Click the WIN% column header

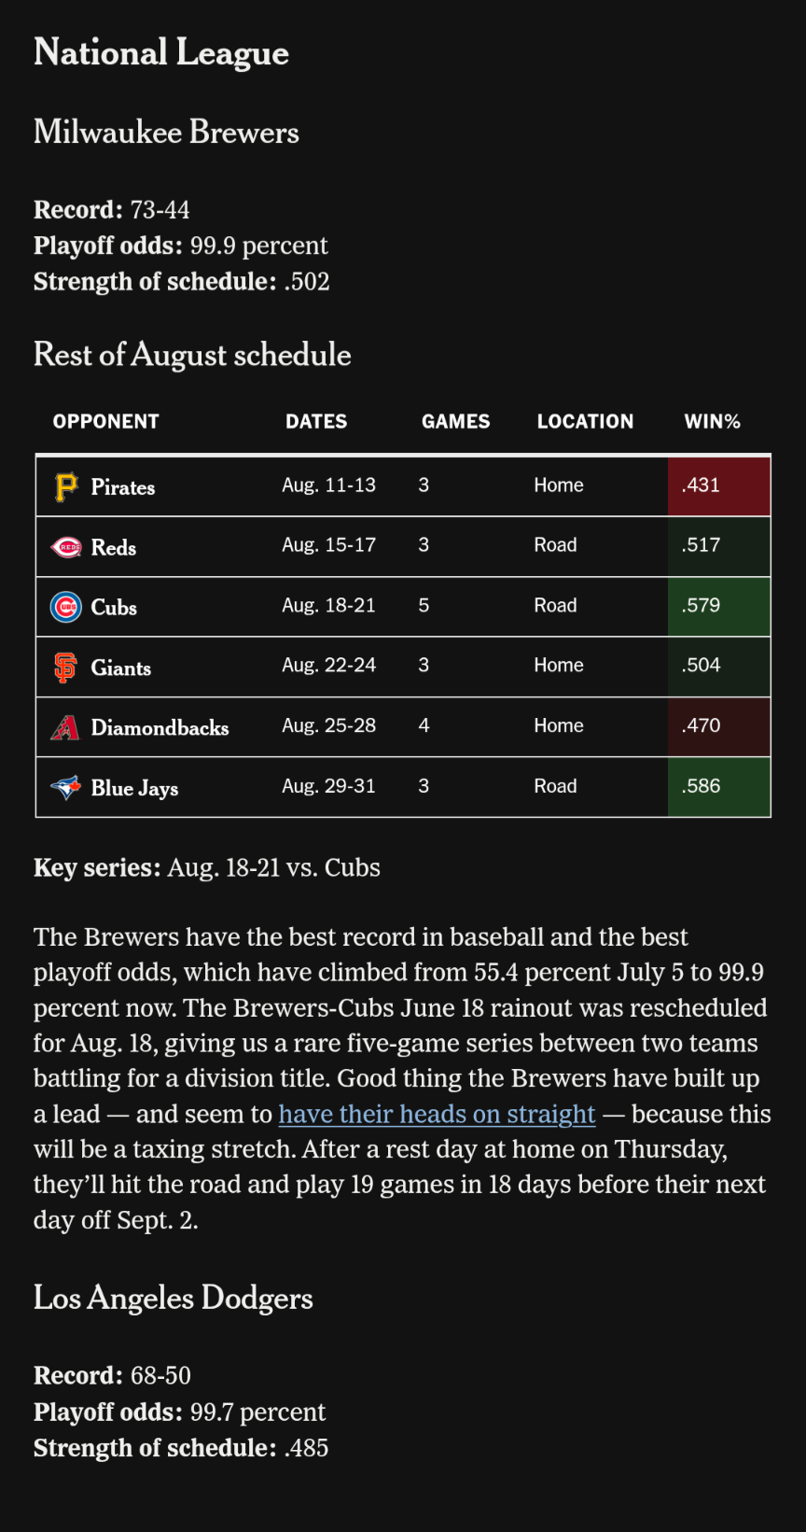coord(712,421)
